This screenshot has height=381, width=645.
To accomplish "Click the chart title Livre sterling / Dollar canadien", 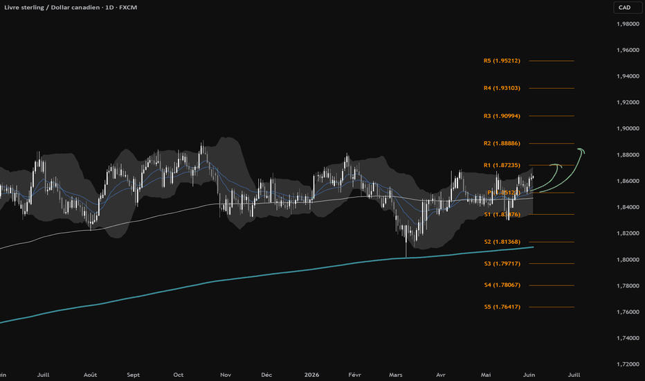I will [x=52, y=8].
